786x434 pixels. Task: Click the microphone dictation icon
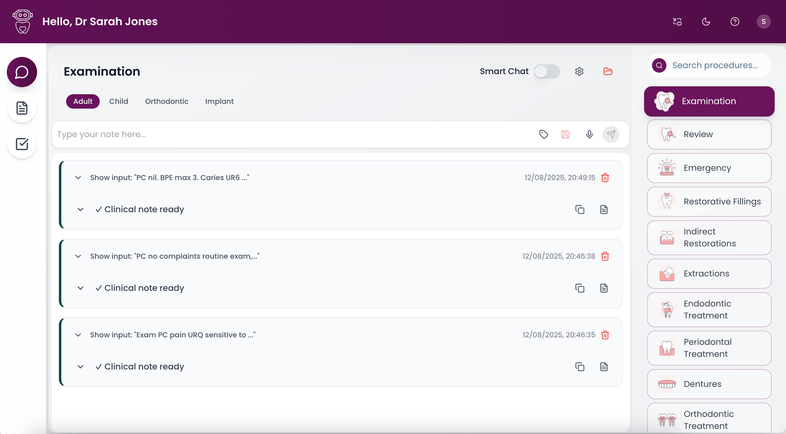(x=589, y=135)
